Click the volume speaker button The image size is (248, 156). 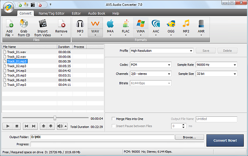coord(60,126)
